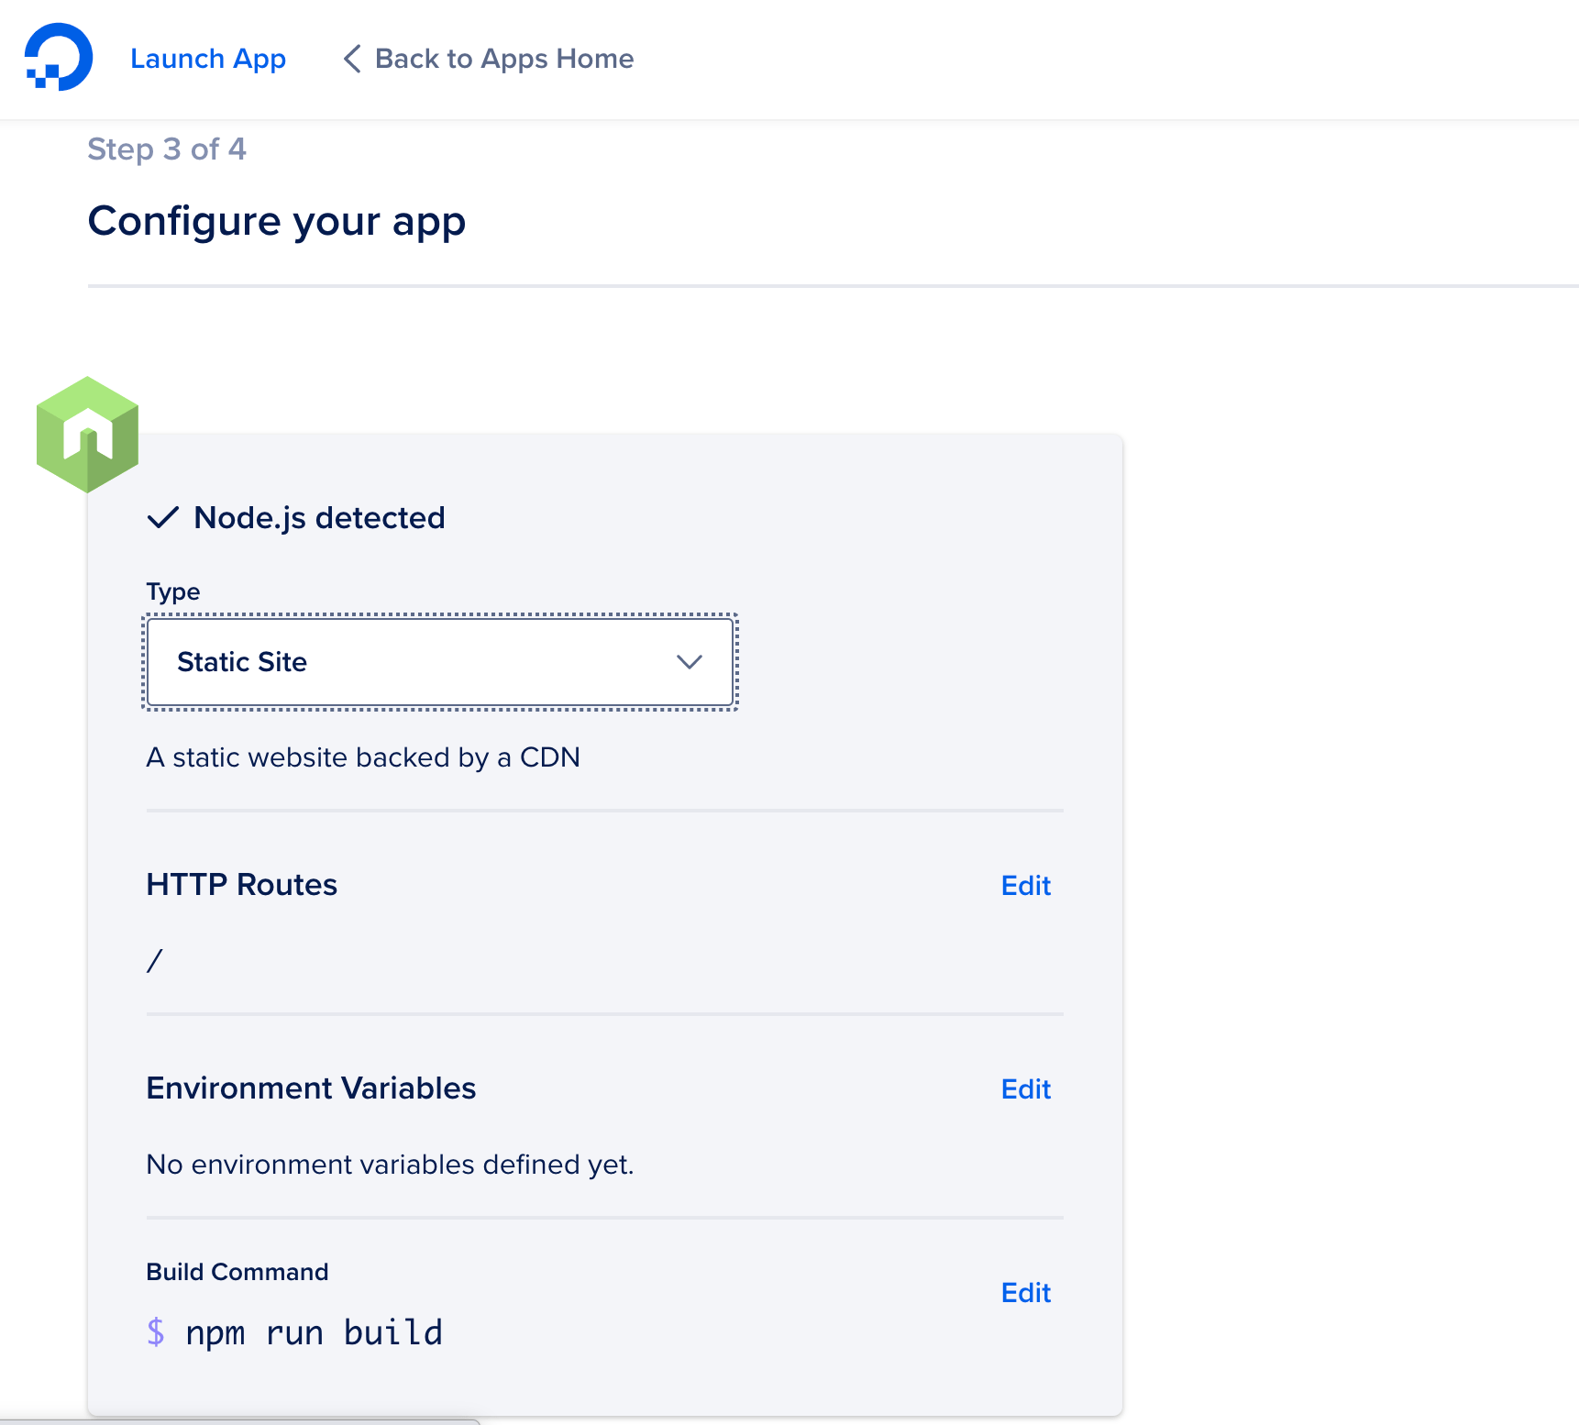Click the Environment Variables heading
This screenshot has height=1425, width=1579.
(x=311, y=1088)
